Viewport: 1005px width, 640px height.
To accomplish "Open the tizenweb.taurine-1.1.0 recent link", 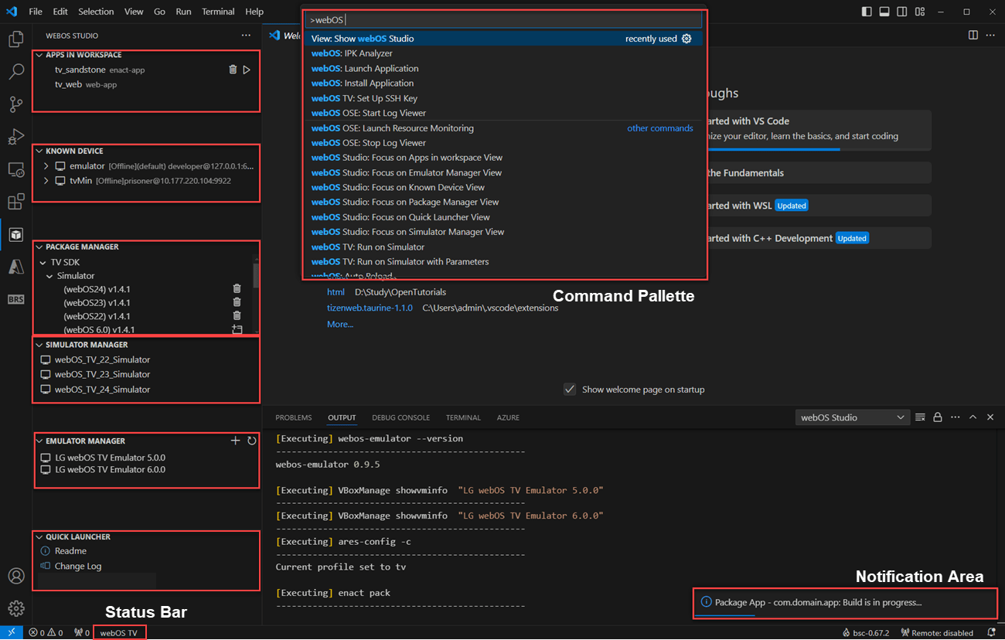I will 370,308.
